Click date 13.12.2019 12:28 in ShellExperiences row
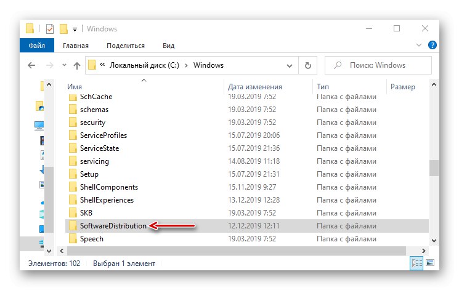The height and width of the screenshot is (290, 459). pos(254,200)
